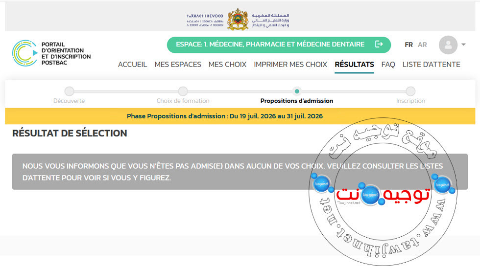Click the Portail d'Orientation Postbac logo
The image size is (480, 268).
[x=25, y=53]
